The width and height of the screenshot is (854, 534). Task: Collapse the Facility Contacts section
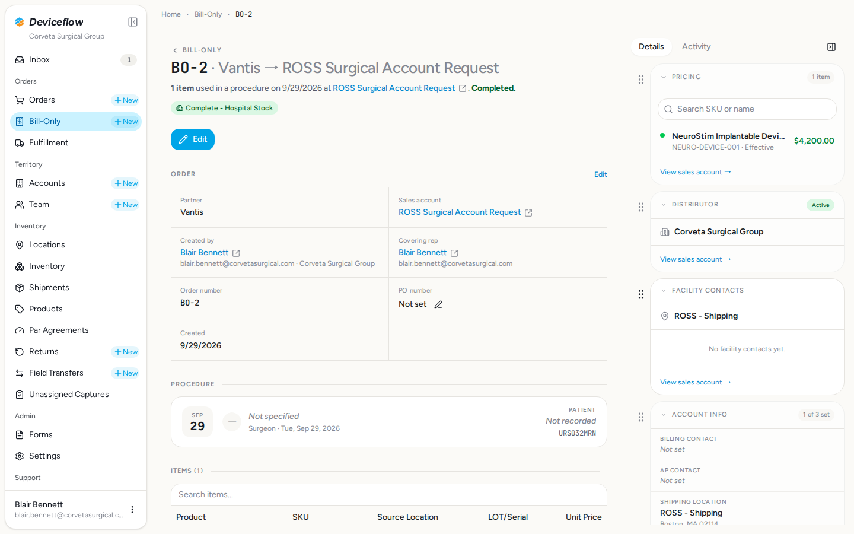(664, 291)
